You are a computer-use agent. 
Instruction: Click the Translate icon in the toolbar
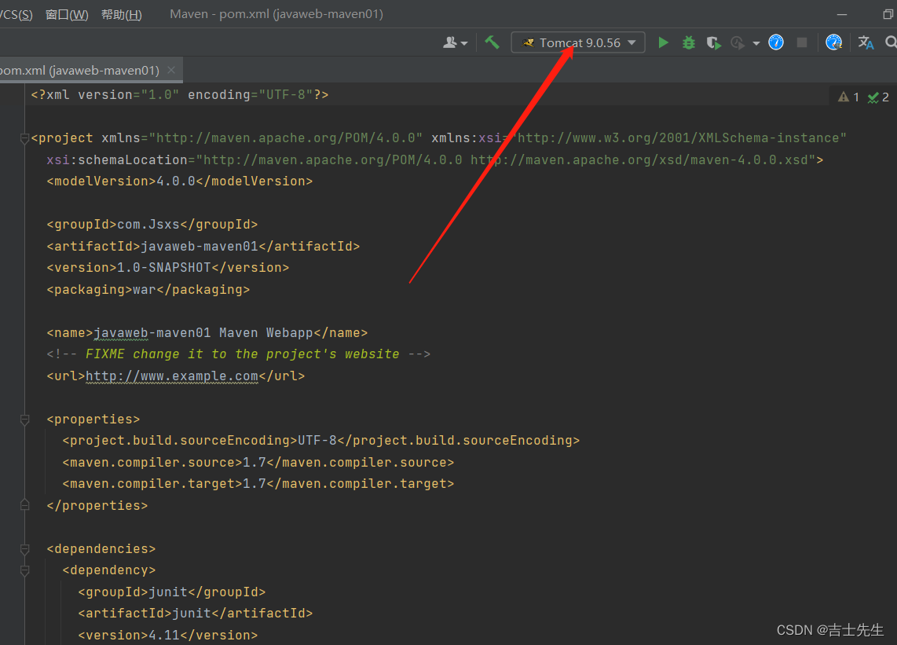866,42
